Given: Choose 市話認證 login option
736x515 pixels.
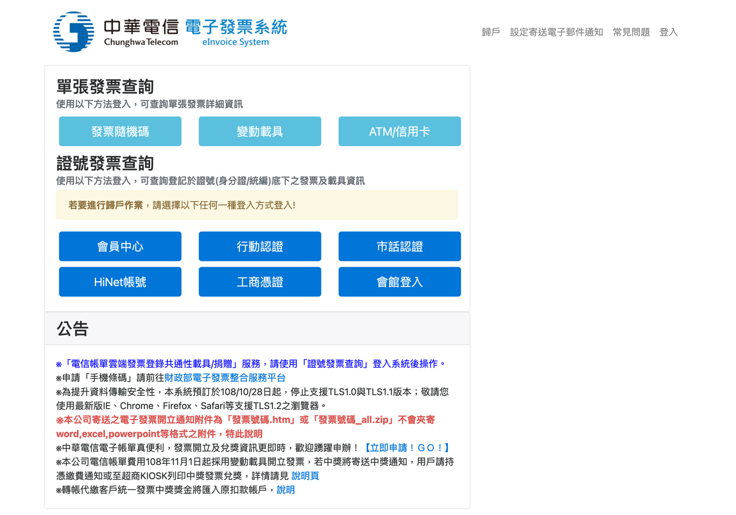Looking at the screenshot, I should [400, 247].
